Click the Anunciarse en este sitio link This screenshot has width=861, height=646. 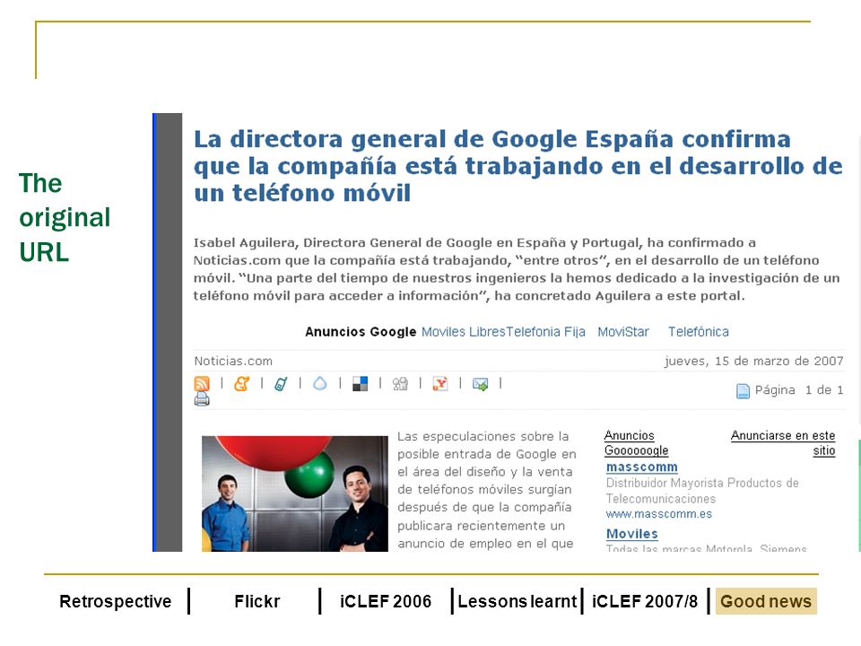pos(783,442)
